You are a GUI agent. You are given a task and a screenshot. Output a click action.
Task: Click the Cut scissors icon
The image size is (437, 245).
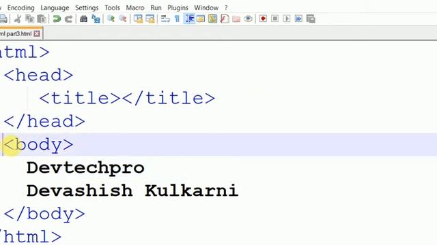18,19
